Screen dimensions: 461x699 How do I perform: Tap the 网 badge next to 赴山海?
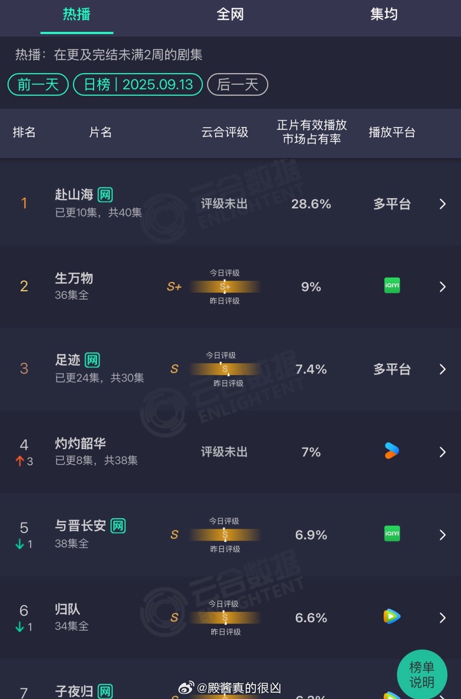(x=105, y=195)
